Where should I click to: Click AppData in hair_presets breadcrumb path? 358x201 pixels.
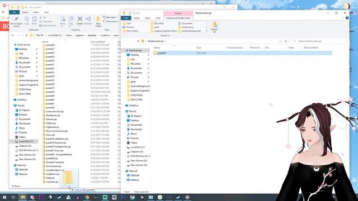click(x=92, y=36)
